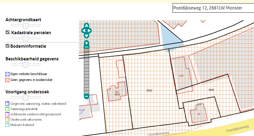Click orange Onderzoek uitvoeren swatch
The width and height of the screenshot is (254, 136).
7,120
